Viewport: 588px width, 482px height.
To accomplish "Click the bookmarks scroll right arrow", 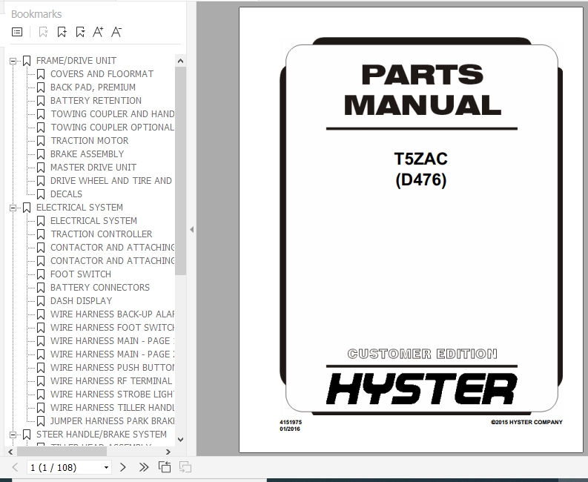I will coord(168,452).
